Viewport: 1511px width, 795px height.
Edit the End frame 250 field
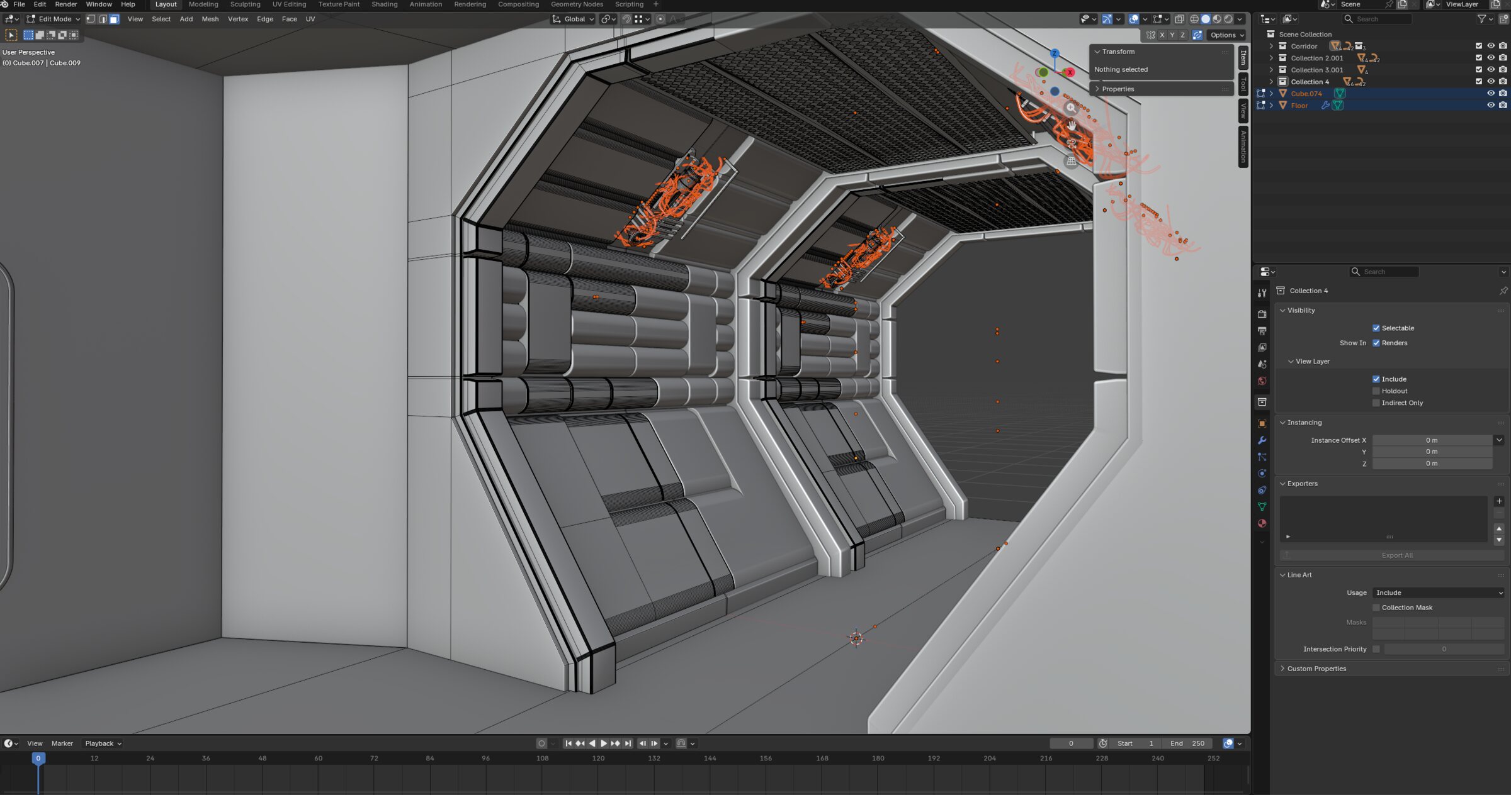(x=1187, y=743)
